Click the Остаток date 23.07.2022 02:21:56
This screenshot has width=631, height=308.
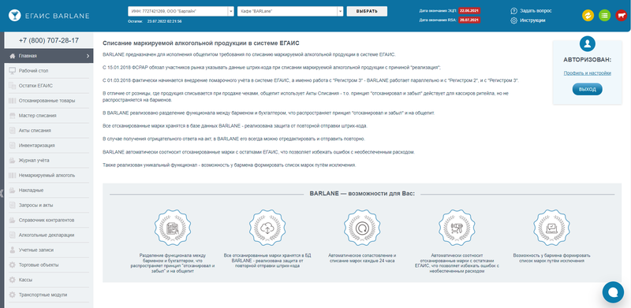click(x=165, y=21)
